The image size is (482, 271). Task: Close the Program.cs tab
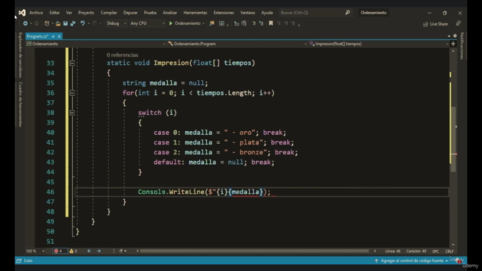click(59, 36)
